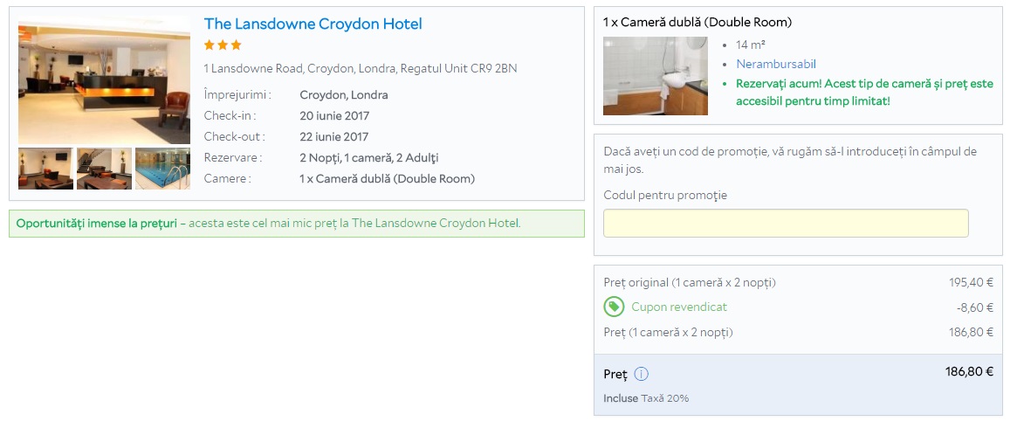Image resolution: width=1010 pixels, height=421 pixels.
Task: Open the double room bathroom photo
Action: click(656, 76)
